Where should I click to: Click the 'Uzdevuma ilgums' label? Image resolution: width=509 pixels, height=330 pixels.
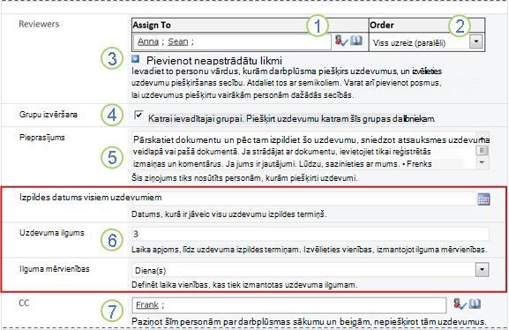52,233
